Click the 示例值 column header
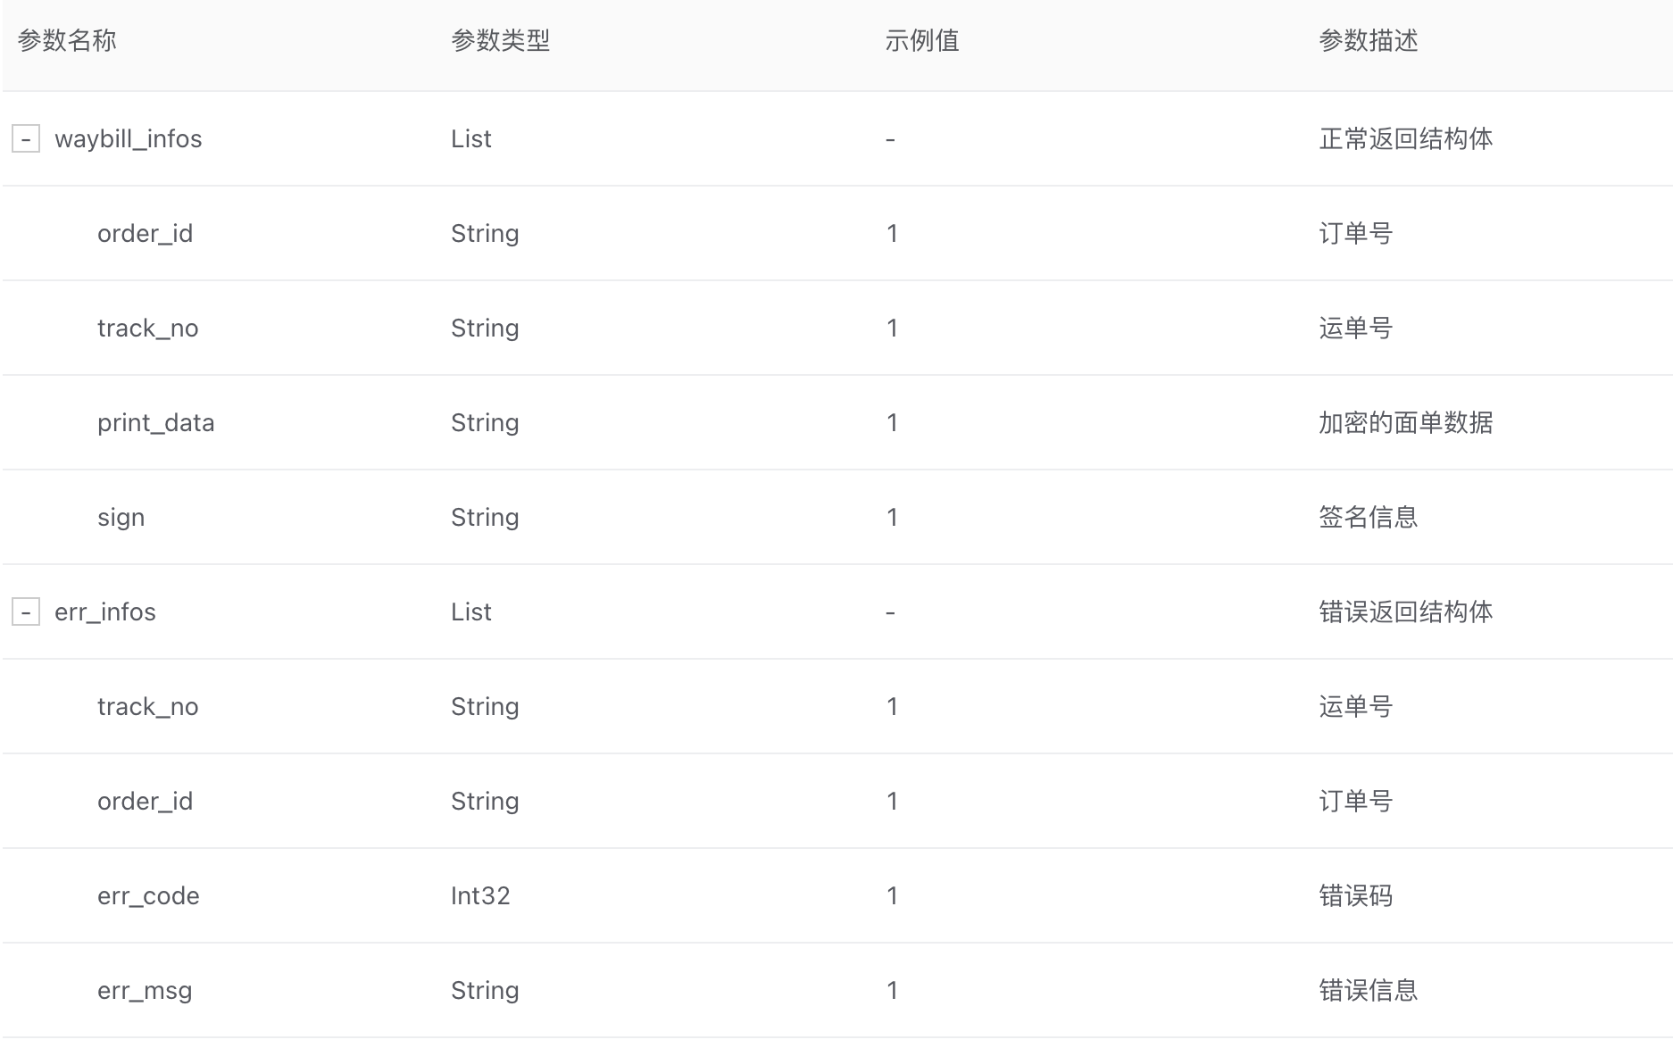Screen dimensions: 1673x1048 point(922,41)
